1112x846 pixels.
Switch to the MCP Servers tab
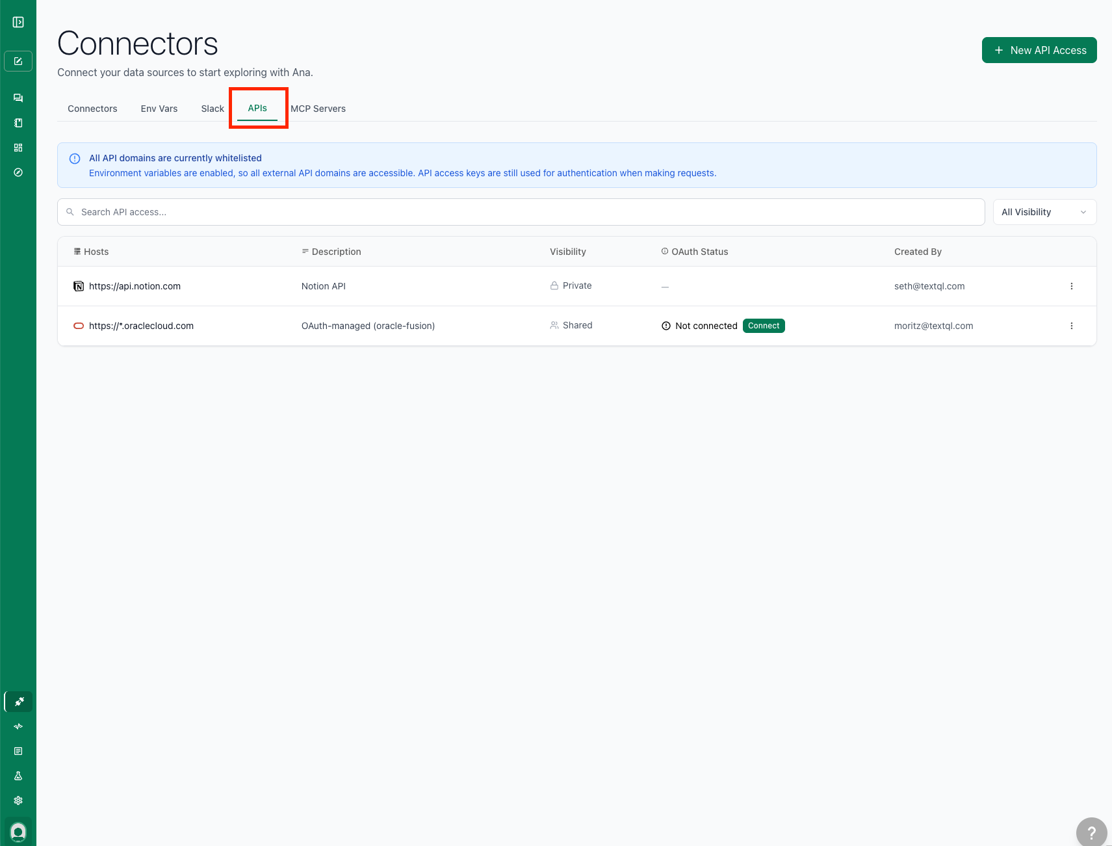point(318,109)
